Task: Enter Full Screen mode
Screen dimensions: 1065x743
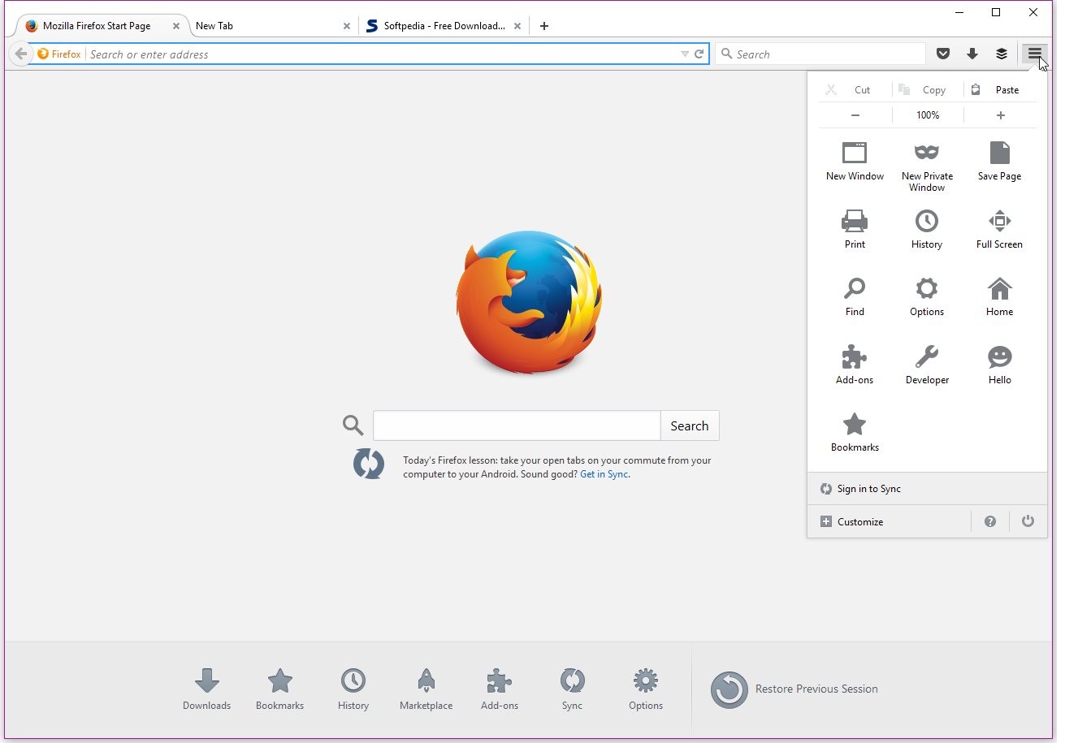Action: point(999,229)
